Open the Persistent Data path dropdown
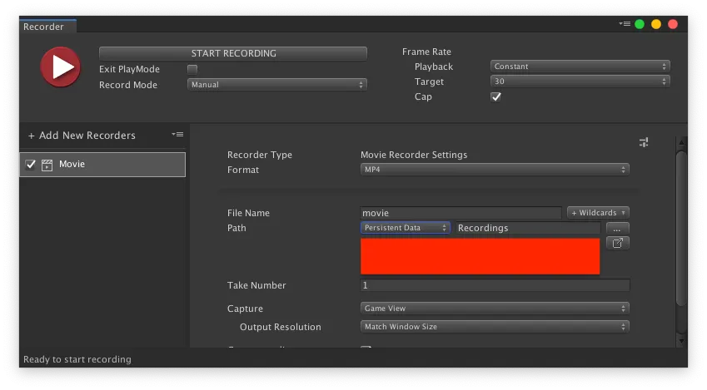 (x=406, y=228)
